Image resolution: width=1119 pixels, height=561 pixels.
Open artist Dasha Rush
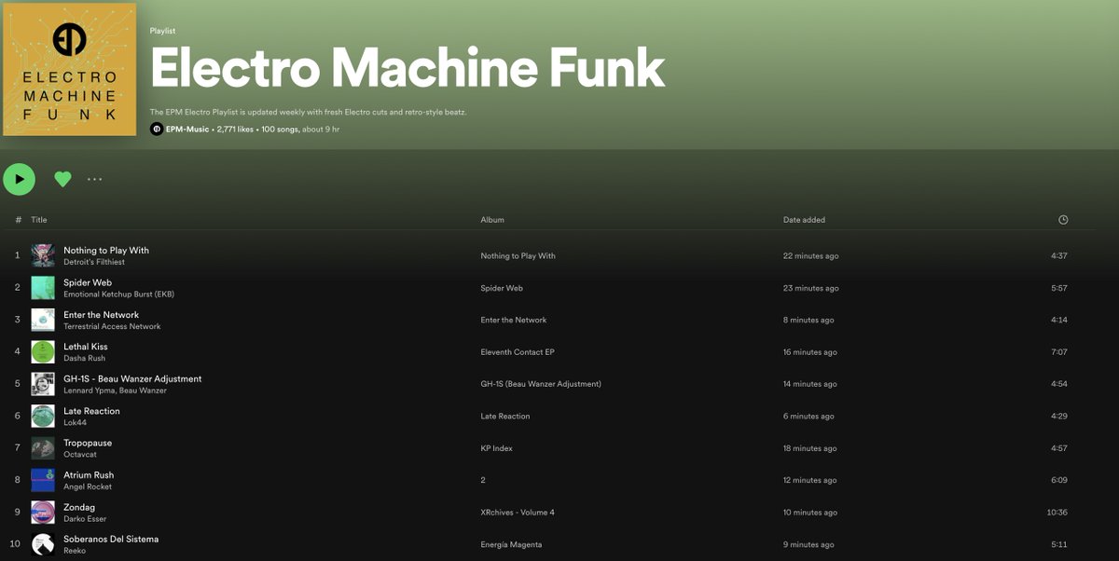(84, 359)
